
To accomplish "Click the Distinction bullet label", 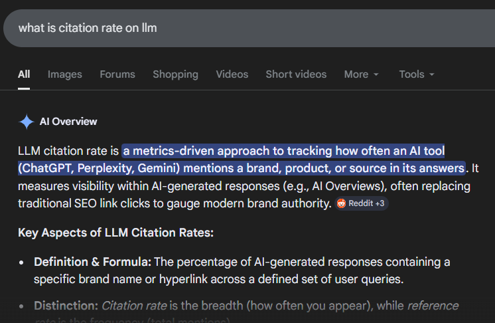I will point(66,306).
